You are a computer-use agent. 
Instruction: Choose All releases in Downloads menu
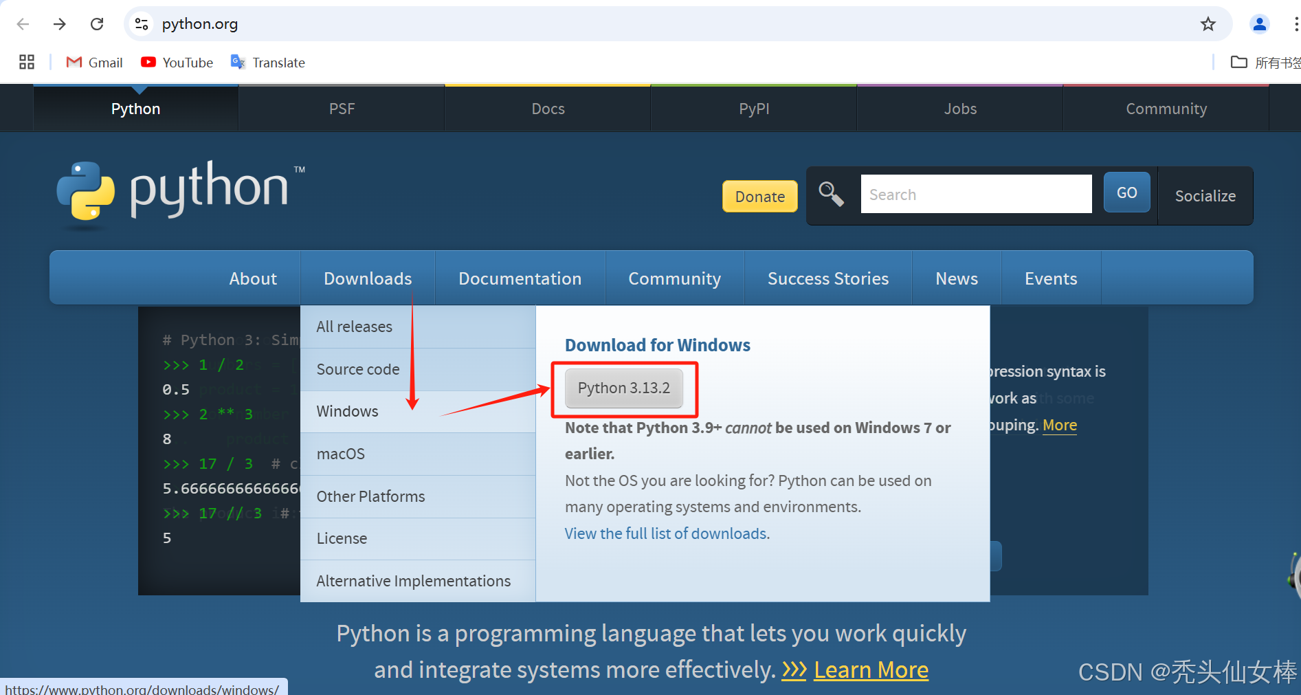point(418,327)
